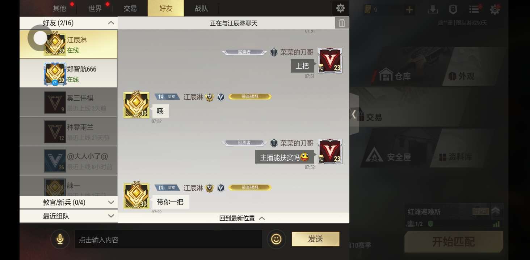Screen dimensions: 530x260
Task: Open the 交易 chat tab
Action: point(130,8)
